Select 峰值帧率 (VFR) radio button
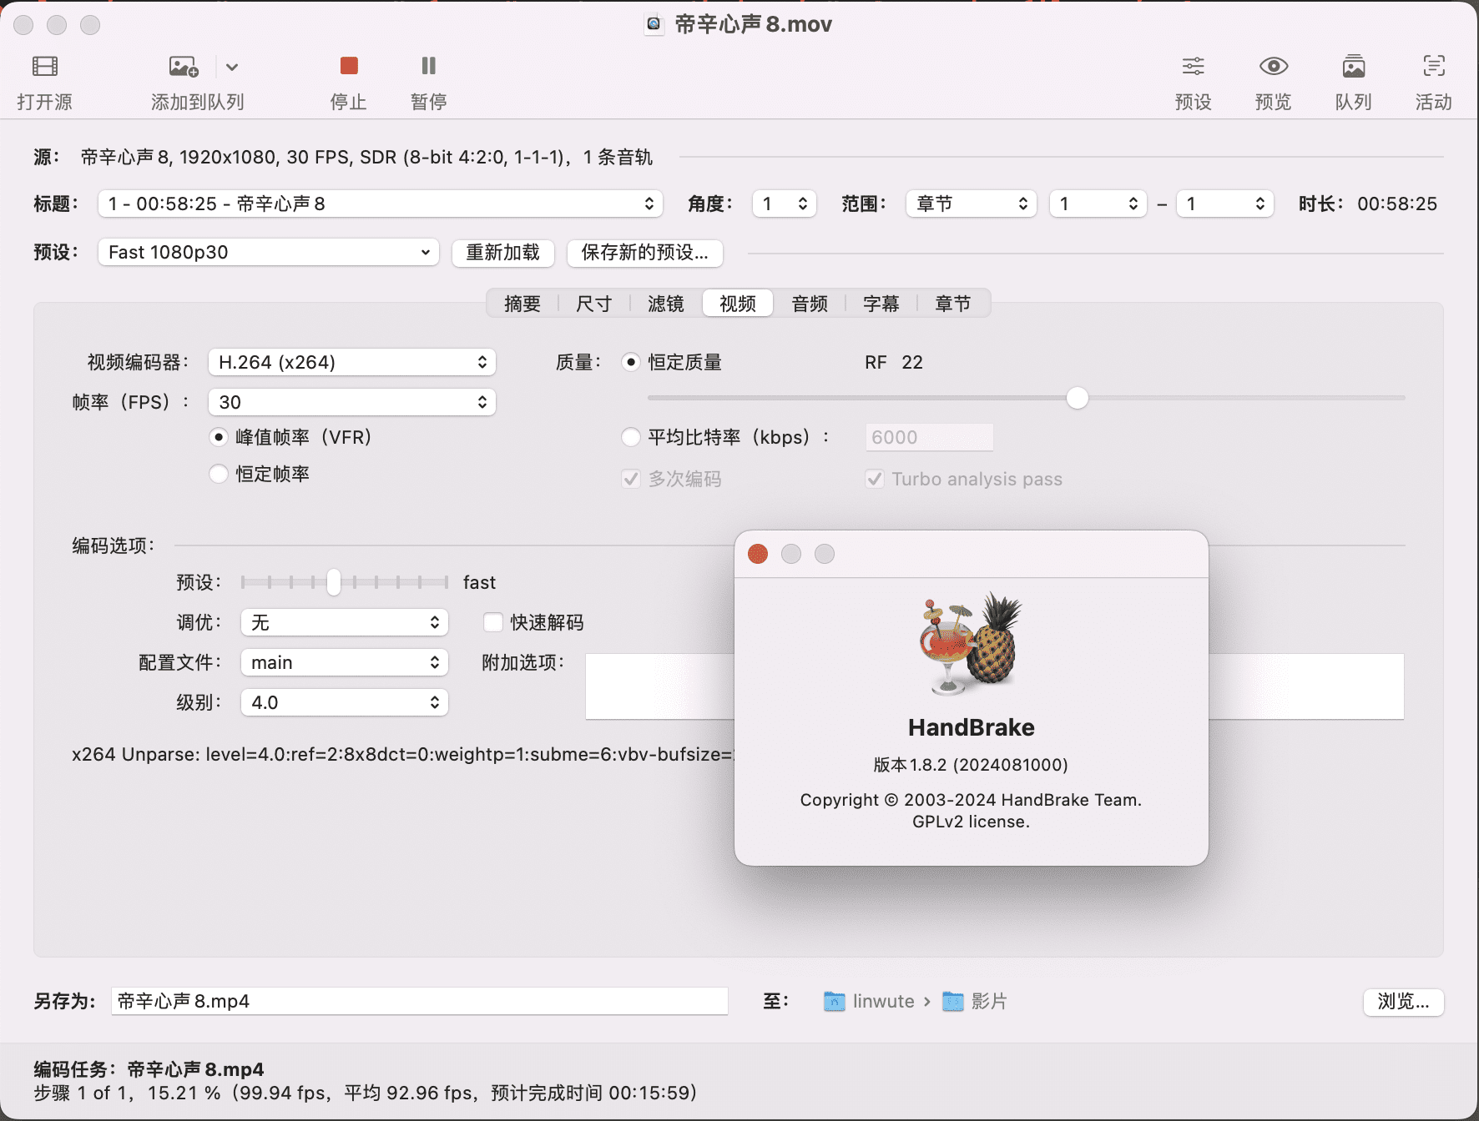The width and height of the screenshot is (1479, 1121). coord(219,437)
